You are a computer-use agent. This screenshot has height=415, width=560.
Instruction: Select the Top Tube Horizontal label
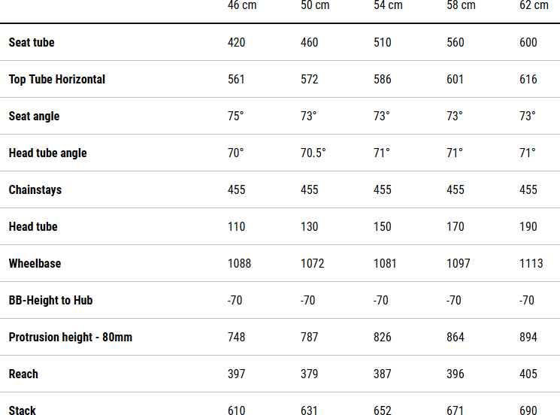coord(57,79)
